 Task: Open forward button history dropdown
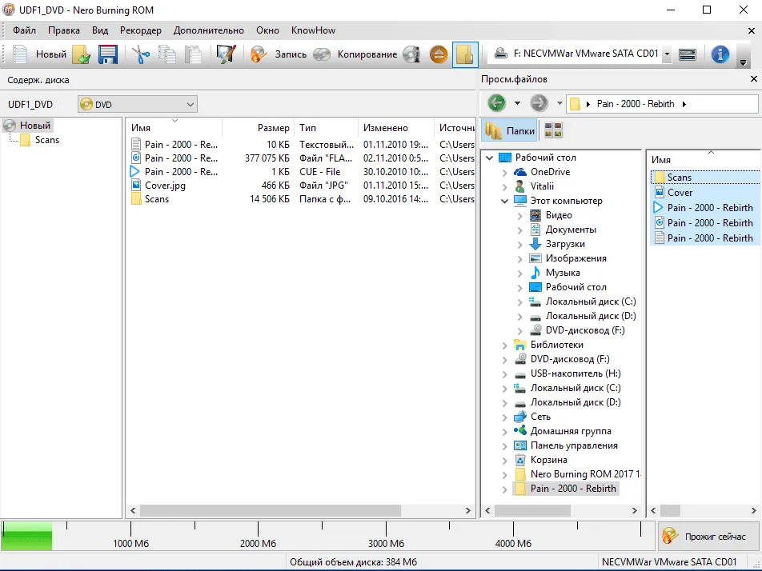click(x=559, y=103)
